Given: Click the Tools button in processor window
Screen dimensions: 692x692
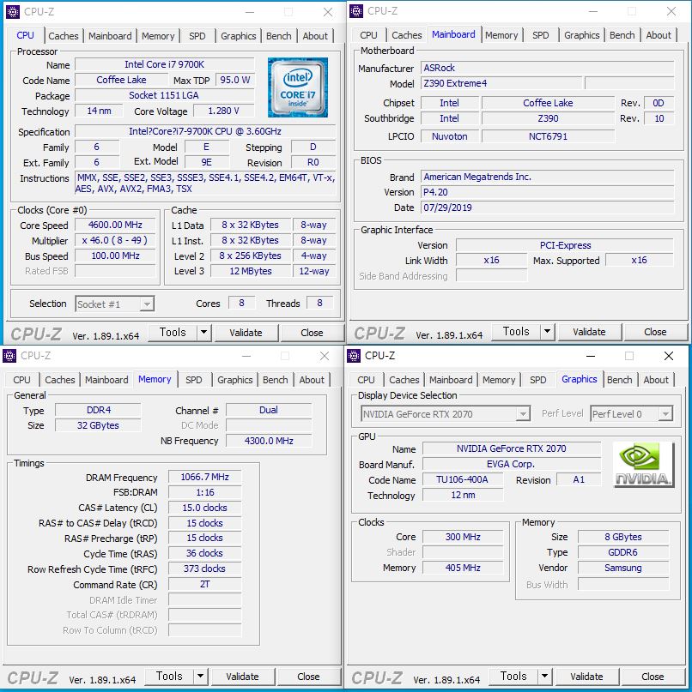Looking at the screenshot, I should [x=172, y=333].
